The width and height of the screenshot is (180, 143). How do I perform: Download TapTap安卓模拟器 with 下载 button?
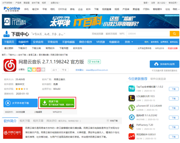pyautogui.click(x=174, y=89)
